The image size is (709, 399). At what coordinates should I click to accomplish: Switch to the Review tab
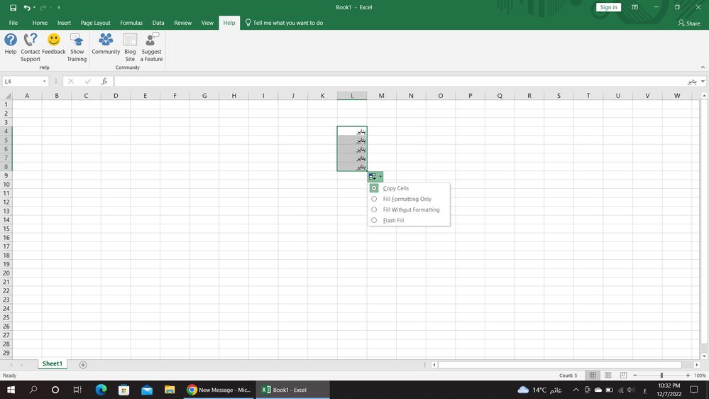[182, 23]
